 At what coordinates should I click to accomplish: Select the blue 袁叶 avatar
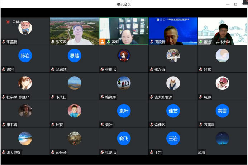[x=124, y=111]
